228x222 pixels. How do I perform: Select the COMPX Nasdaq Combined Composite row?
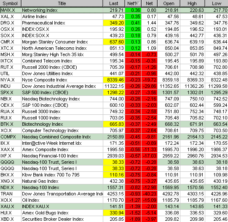(x=114, y=137)
